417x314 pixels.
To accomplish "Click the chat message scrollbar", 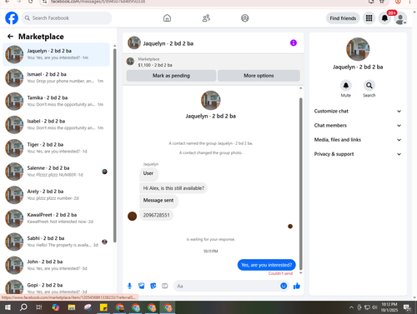I will click(300, 183).
